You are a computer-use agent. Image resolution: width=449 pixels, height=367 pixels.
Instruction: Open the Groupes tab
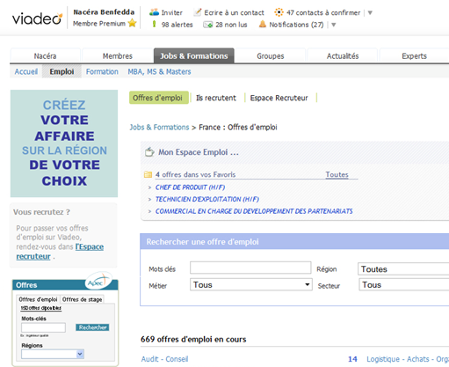point(271,55)
